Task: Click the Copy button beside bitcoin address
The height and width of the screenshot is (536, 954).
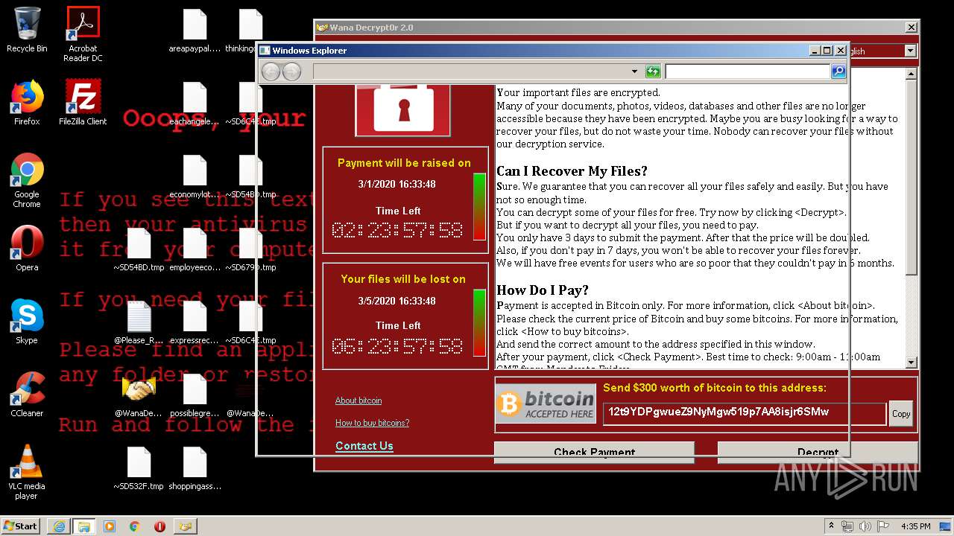Action: click(x=901, y=414)
